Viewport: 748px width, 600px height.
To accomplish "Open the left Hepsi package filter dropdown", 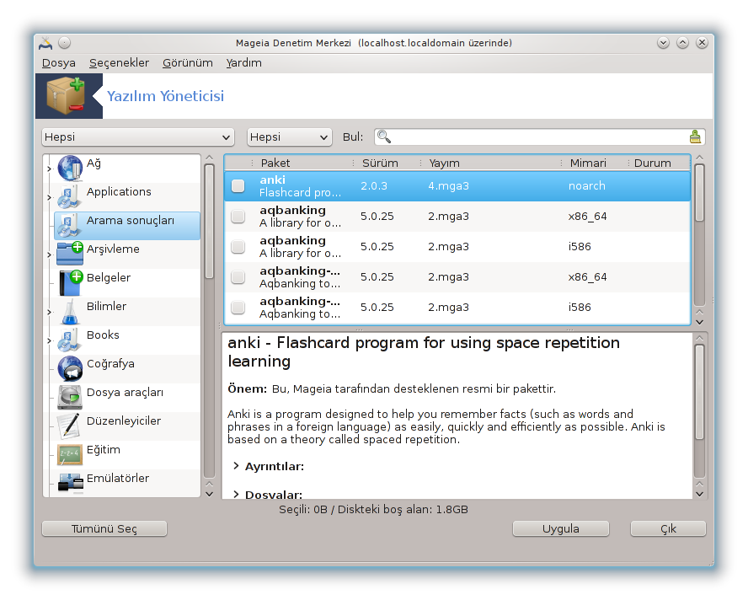I will [138, 137].
